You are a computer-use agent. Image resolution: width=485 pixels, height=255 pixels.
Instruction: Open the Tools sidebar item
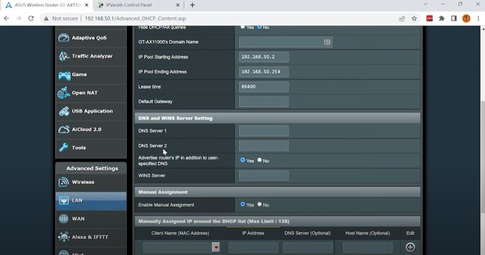[91, 148]
